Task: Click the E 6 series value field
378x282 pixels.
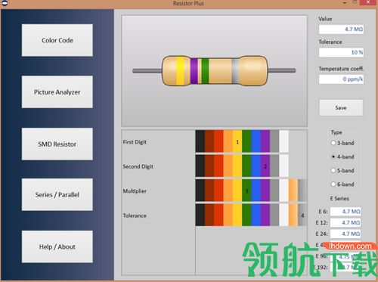Action: 345,212
